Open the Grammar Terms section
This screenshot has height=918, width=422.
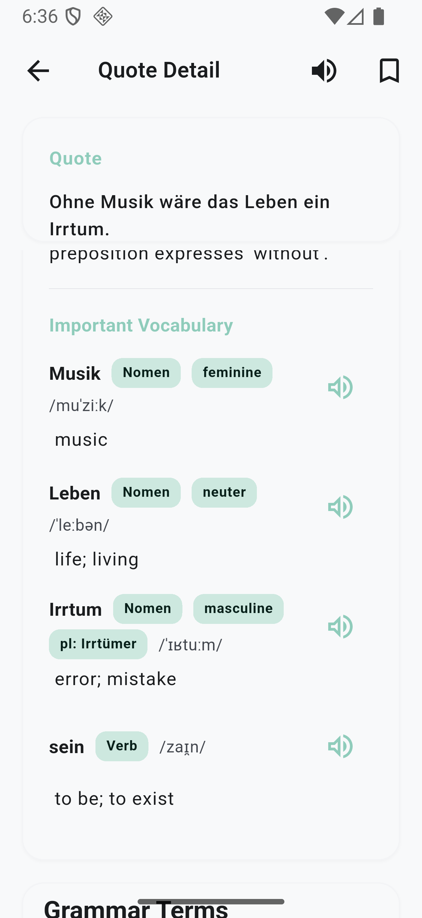point(136,909)
